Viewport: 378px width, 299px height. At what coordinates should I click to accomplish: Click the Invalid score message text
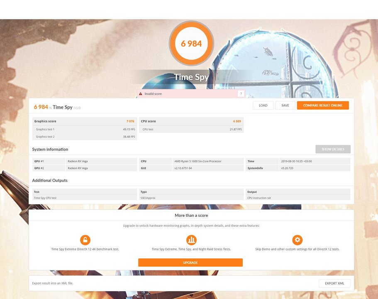pyautogui.click(x=153, y=93)
